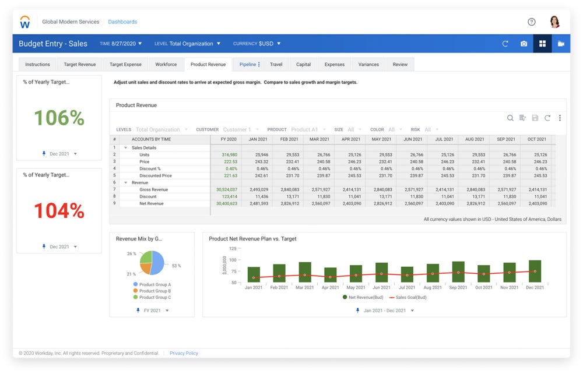Viewport: 583px width, 374px height.
Task: Open the Privacy Policy link
Action: tap(184, 353)
